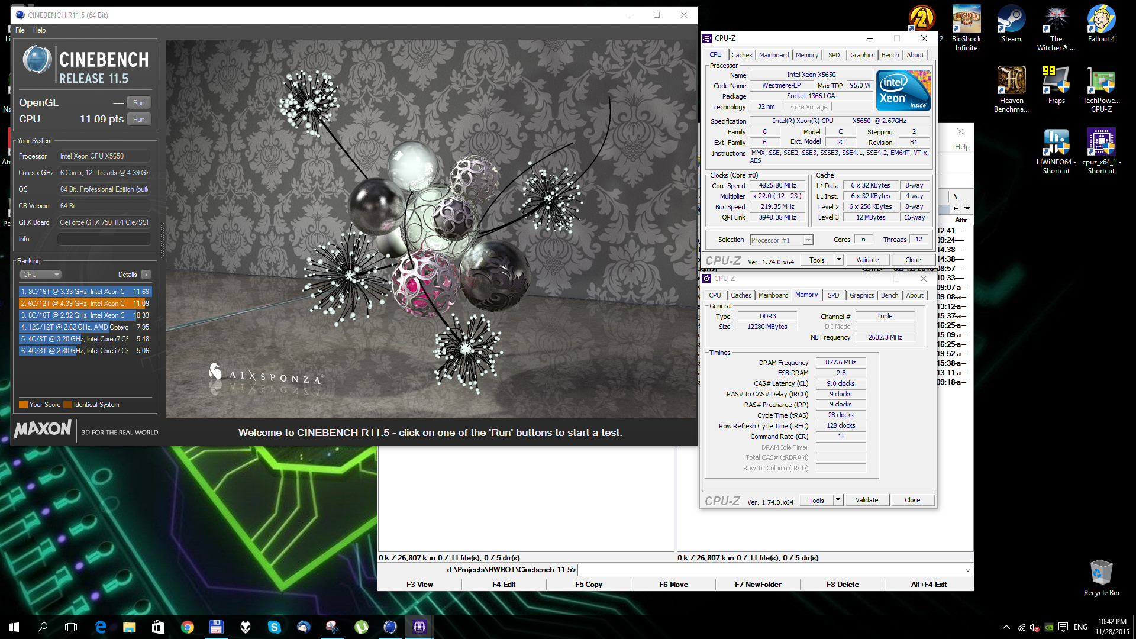Click the ENG language indicator
This screenshot has width=1136, height=639.
(x=1080, y=627)
